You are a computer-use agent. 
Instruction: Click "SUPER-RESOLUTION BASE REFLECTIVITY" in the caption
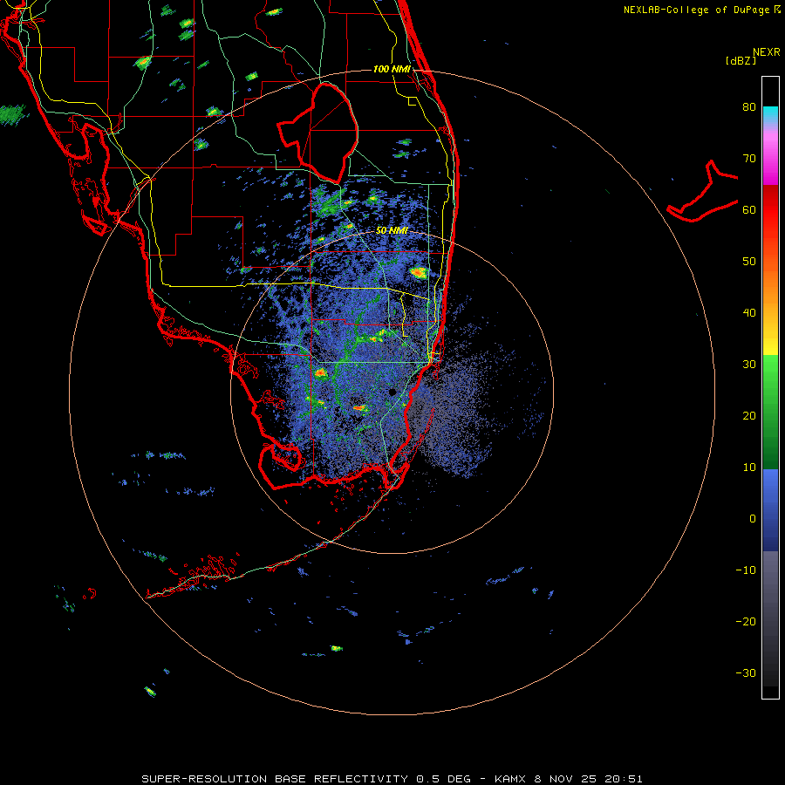click(275, 779)
